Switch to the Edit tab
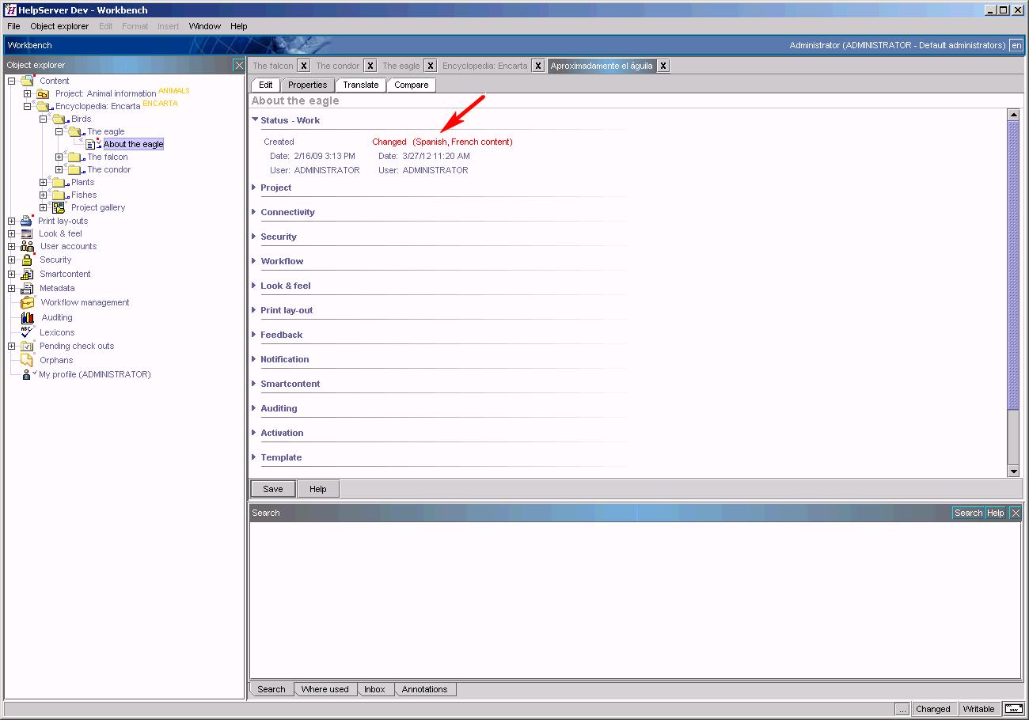The image size is (1029, 720). click(x=266, y=85)
